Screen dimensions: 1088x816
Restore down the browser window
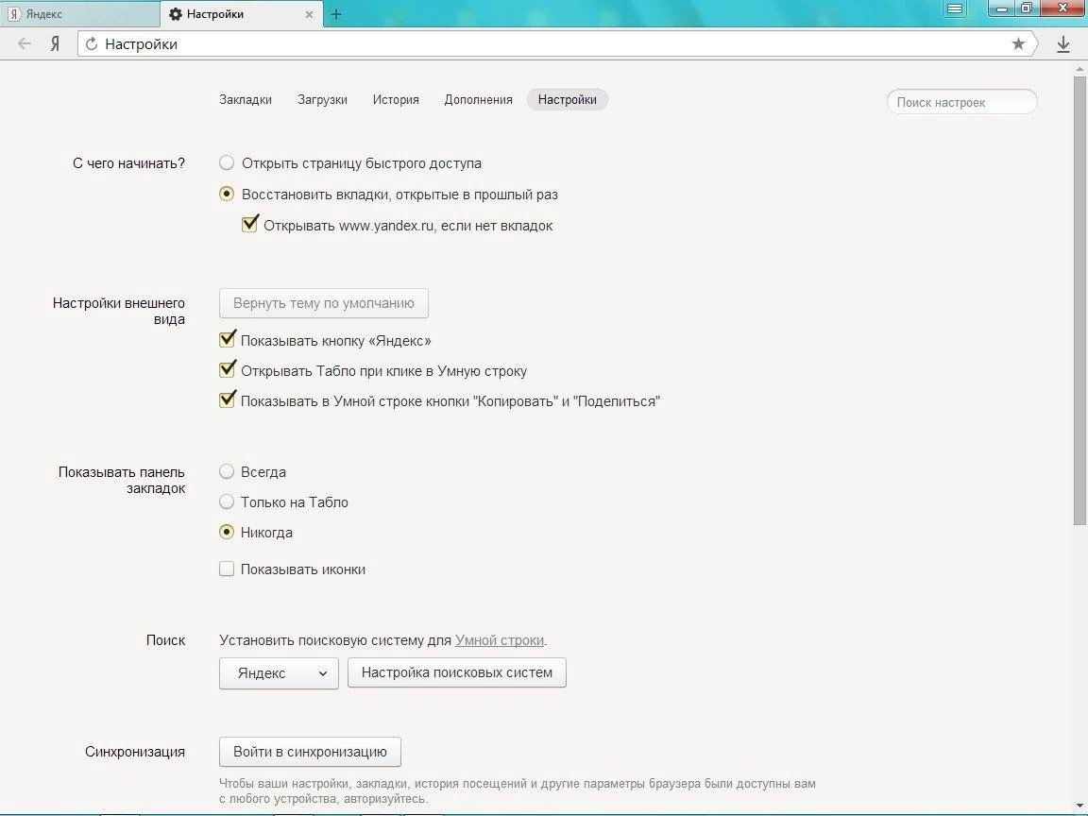(x=1027, y=8)
